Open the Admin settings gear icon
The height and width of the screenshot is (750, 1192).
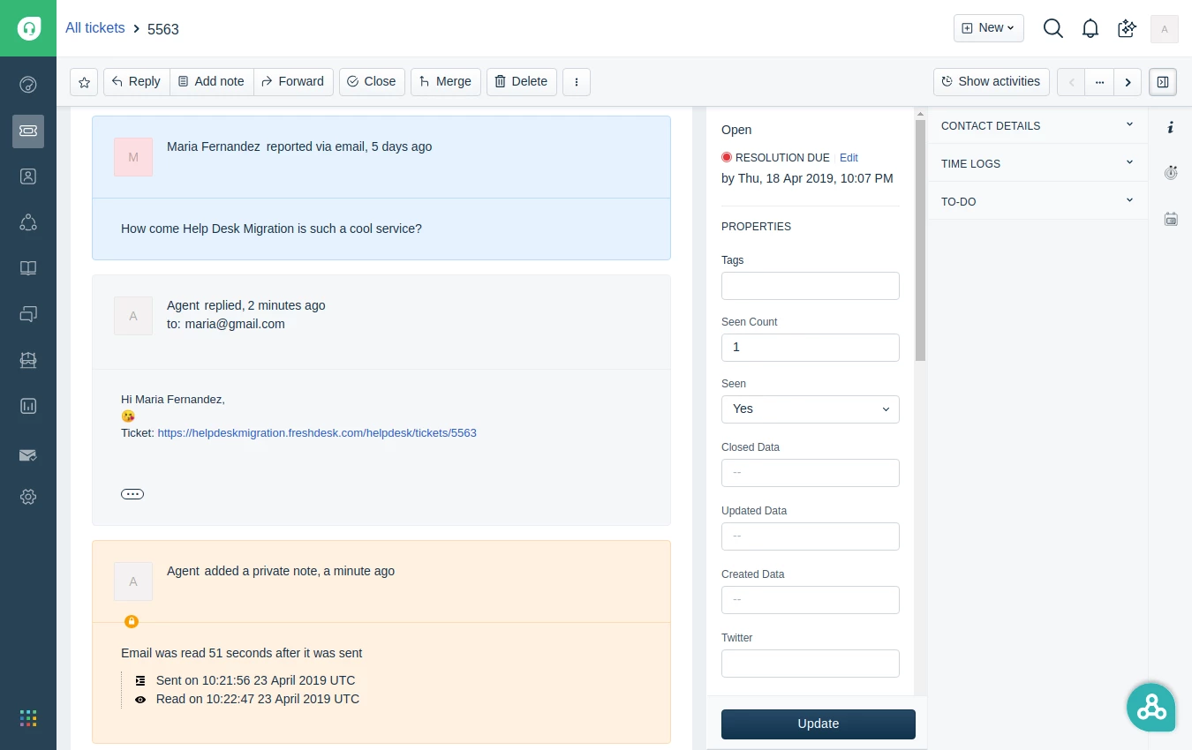(28, 497)
